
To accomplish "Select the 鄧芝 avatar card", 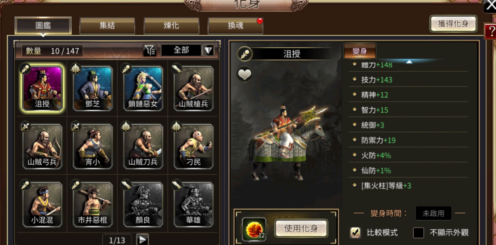I will [x=93, y=88].
